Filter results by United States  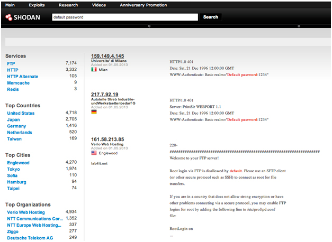21,113
